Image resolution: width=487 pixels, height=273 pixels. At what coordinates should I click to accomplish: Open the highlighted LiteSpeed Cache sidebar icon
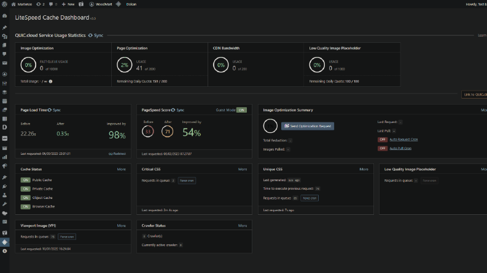click(5, 242)
